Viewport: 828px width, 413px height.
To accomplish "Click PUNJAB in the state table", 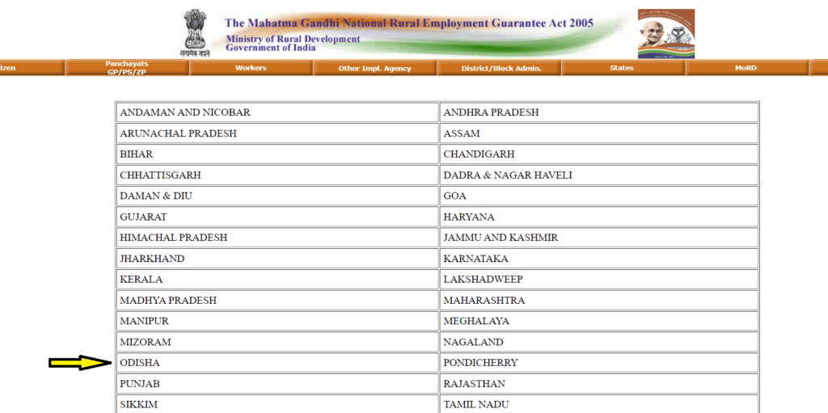I will click(139, 383).
